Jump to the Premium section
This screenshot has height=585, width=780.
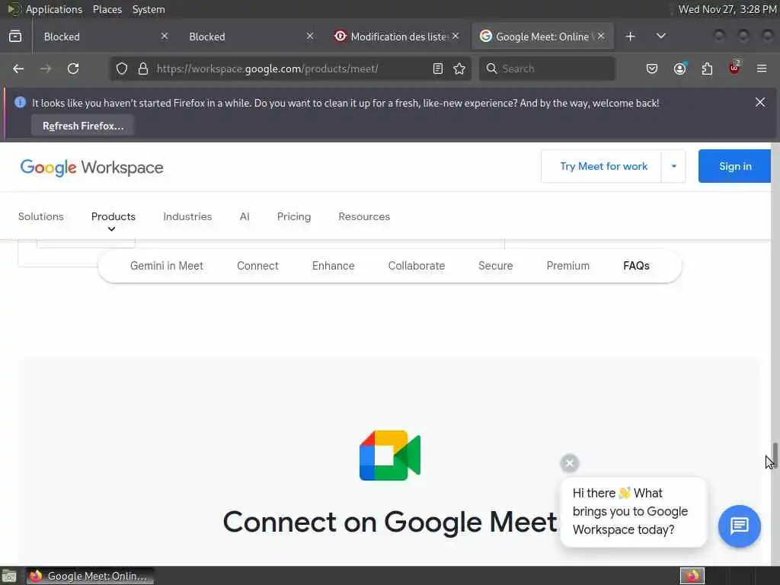[x=568, y=266]
